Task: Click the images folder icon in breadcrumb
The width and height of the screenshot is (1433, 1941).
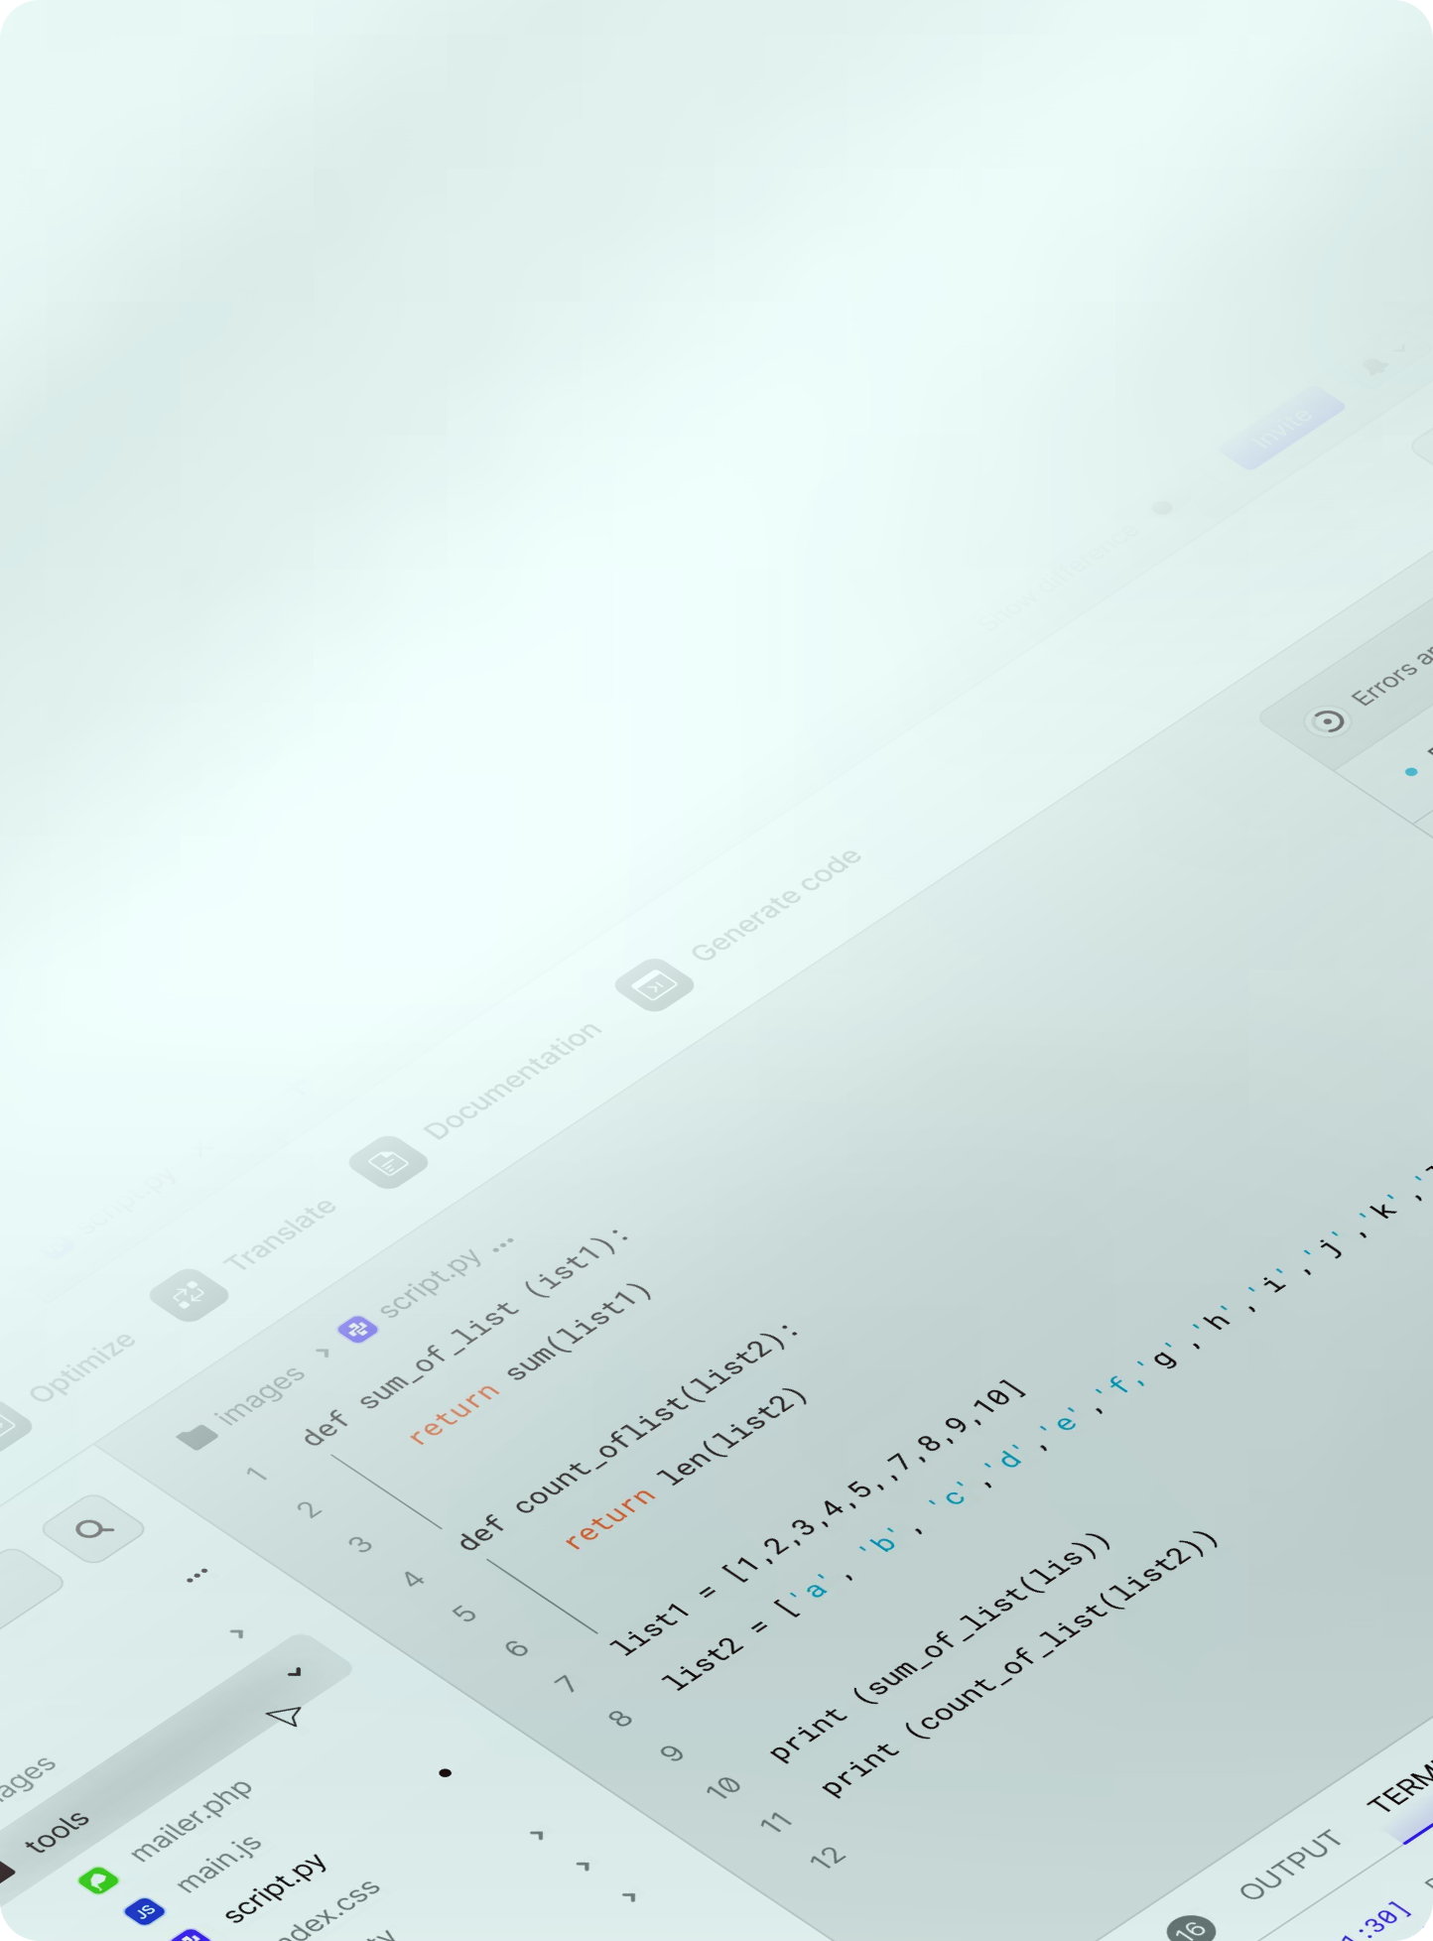Action: tap(196, 1436)
